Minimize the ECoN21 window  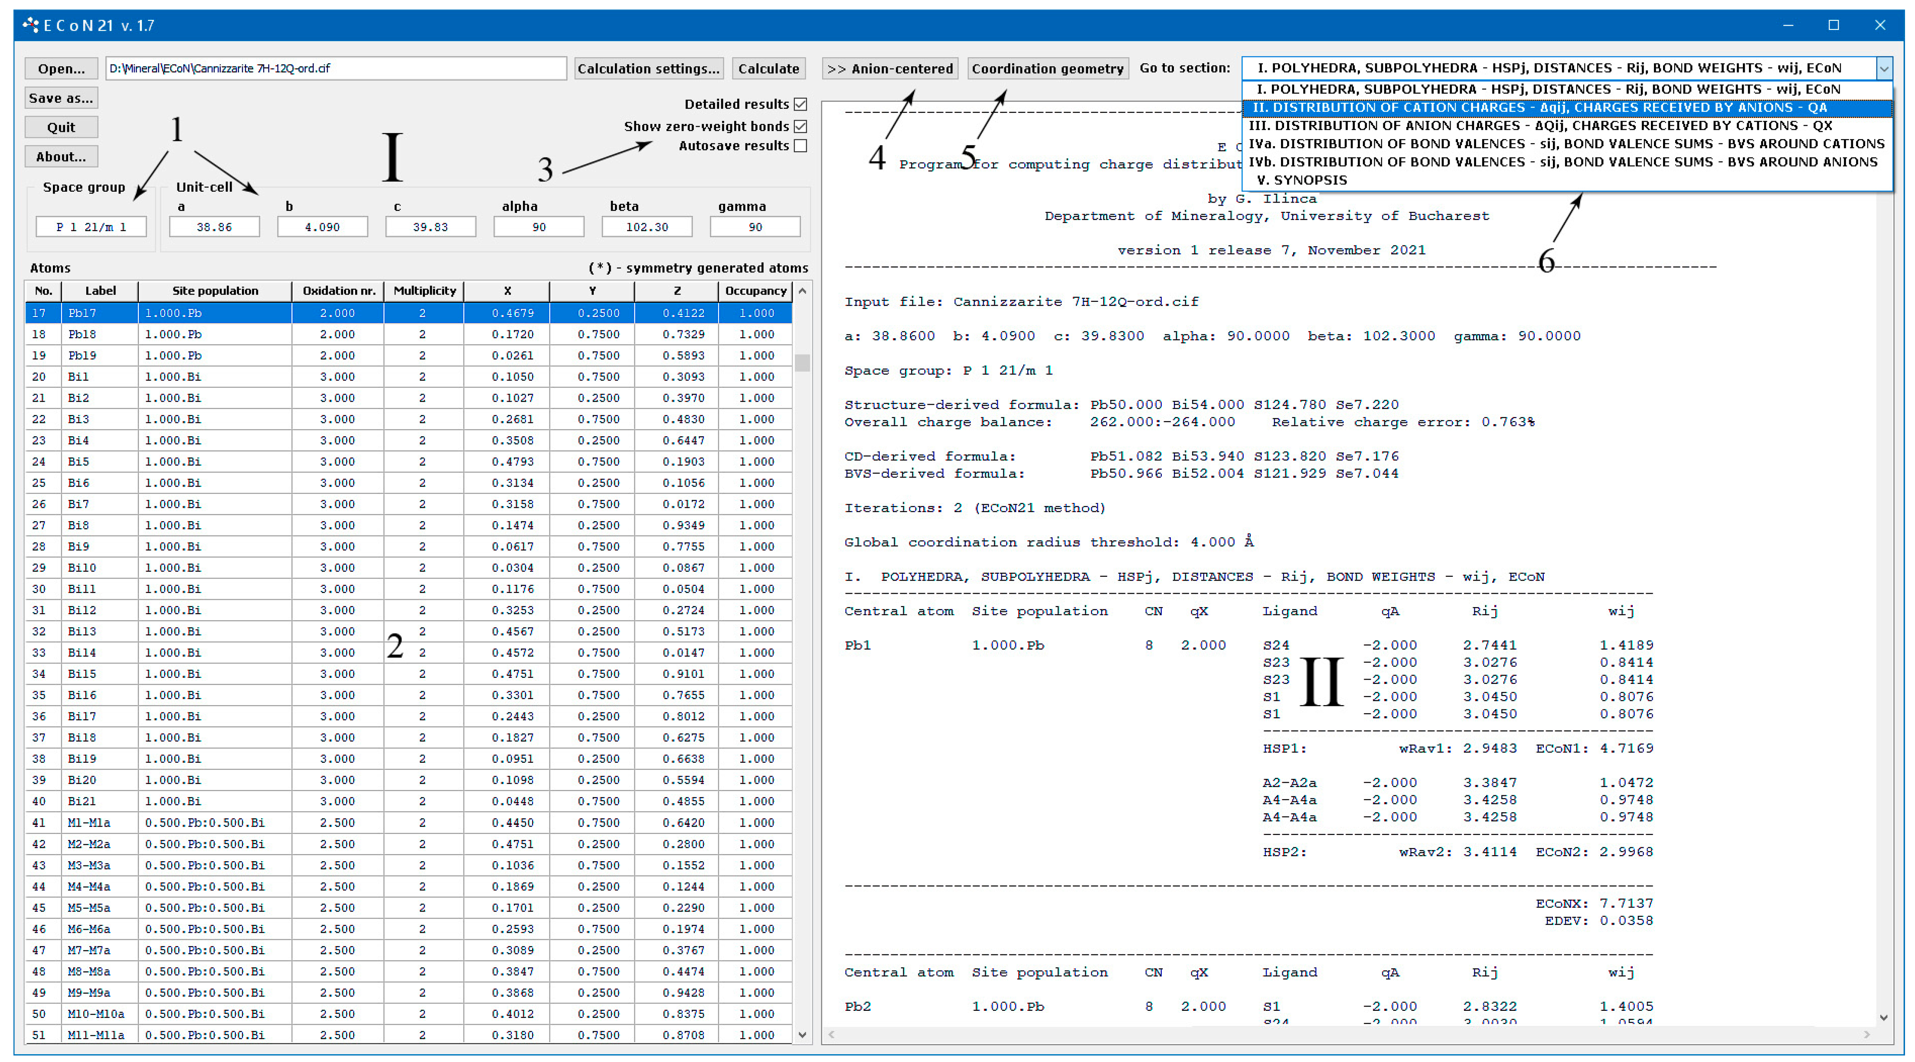click(x=1788, y=25)
